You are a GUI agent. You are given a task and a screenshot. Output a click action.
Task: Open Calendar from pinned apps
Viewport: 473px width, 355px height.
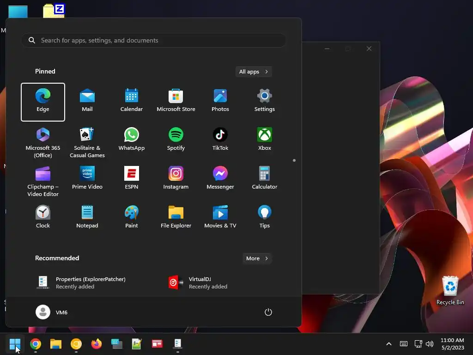click(x=132, y=102)
